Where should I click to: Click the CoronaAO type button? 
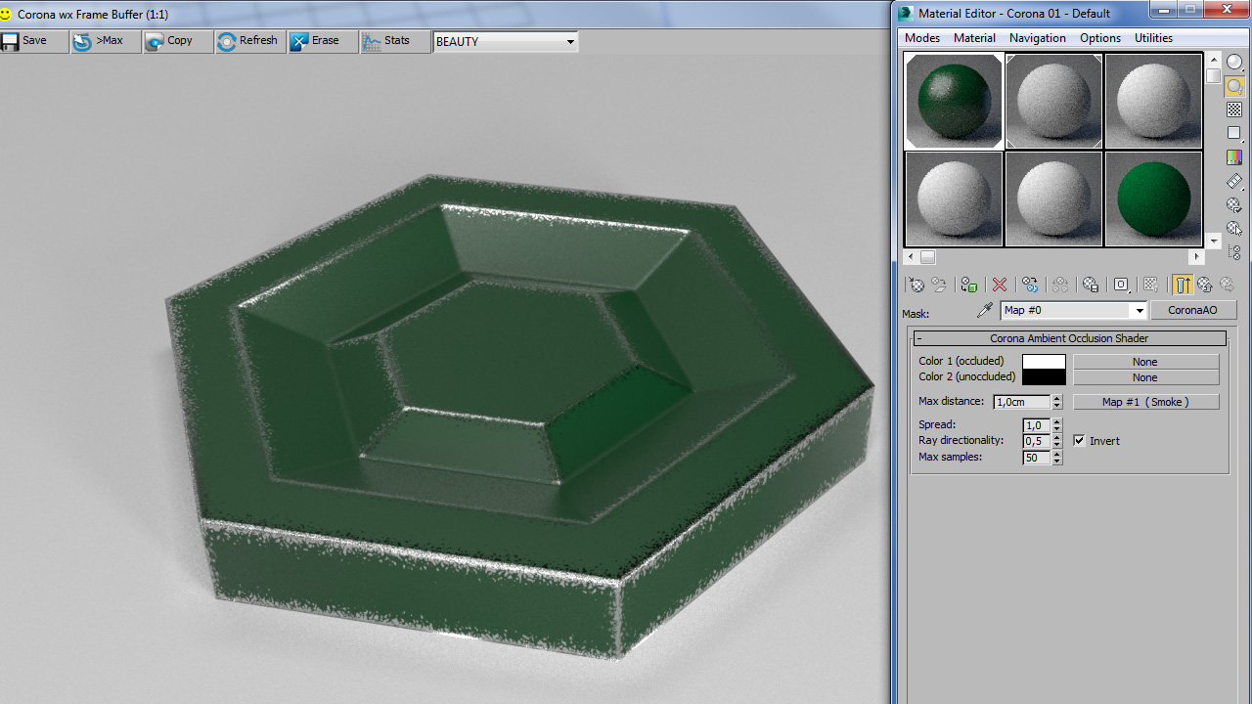(x=1193, y=310)
